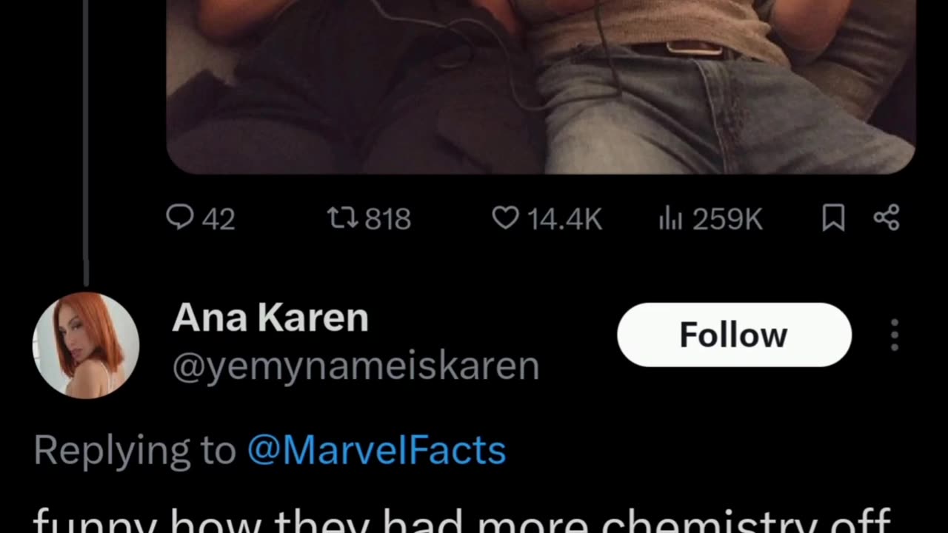Follow Ana Karen
Image resolution: width=948 pixels, height=533 pixels.
734,335
